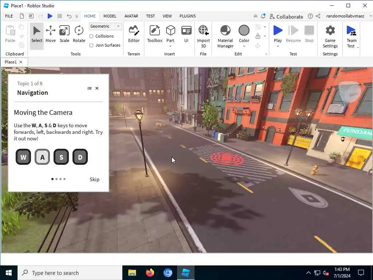
Task: Open the Geometric mode dropdown
Action: point(105,26)
